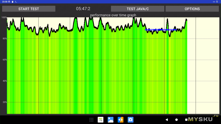The width and height of the screenshot is (221, 124).
Task: Launch the calculator app in taskbar
Action: (101, 120)
